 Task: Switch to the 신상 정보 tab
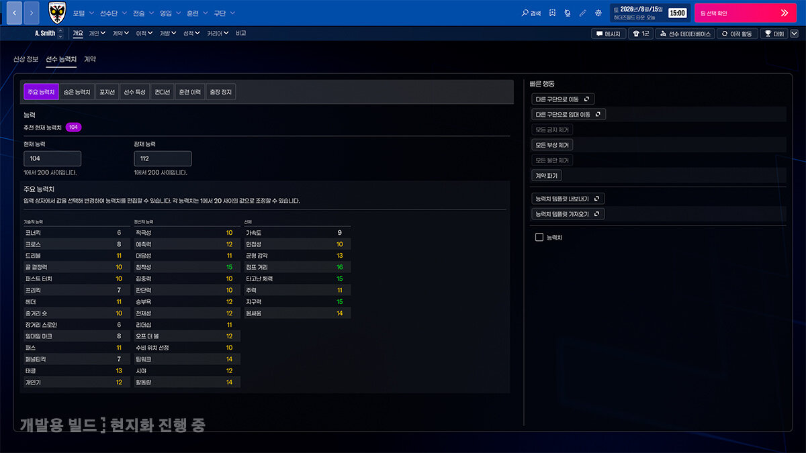coord(26,59)
